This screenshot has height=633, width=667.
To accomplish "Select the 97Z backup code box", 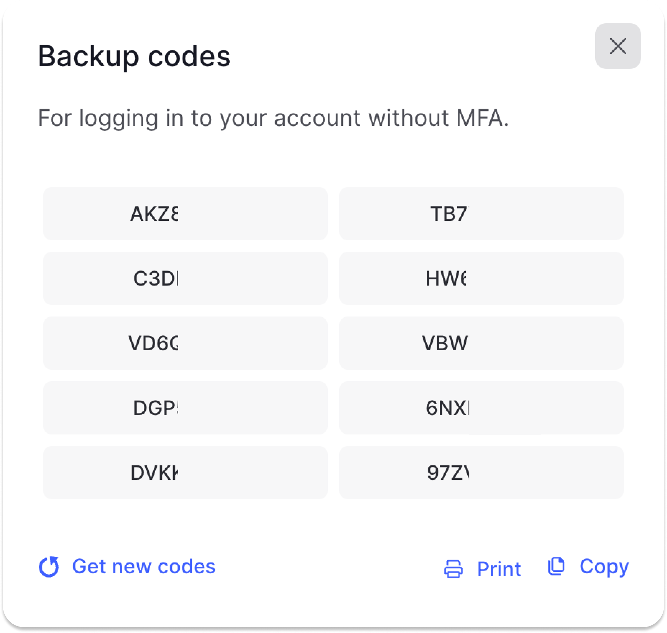I will (x=481, y=473).
